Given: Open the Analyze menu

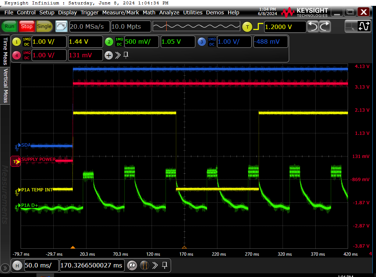Looking at the screenshot, I should click(x=169, y=12).
